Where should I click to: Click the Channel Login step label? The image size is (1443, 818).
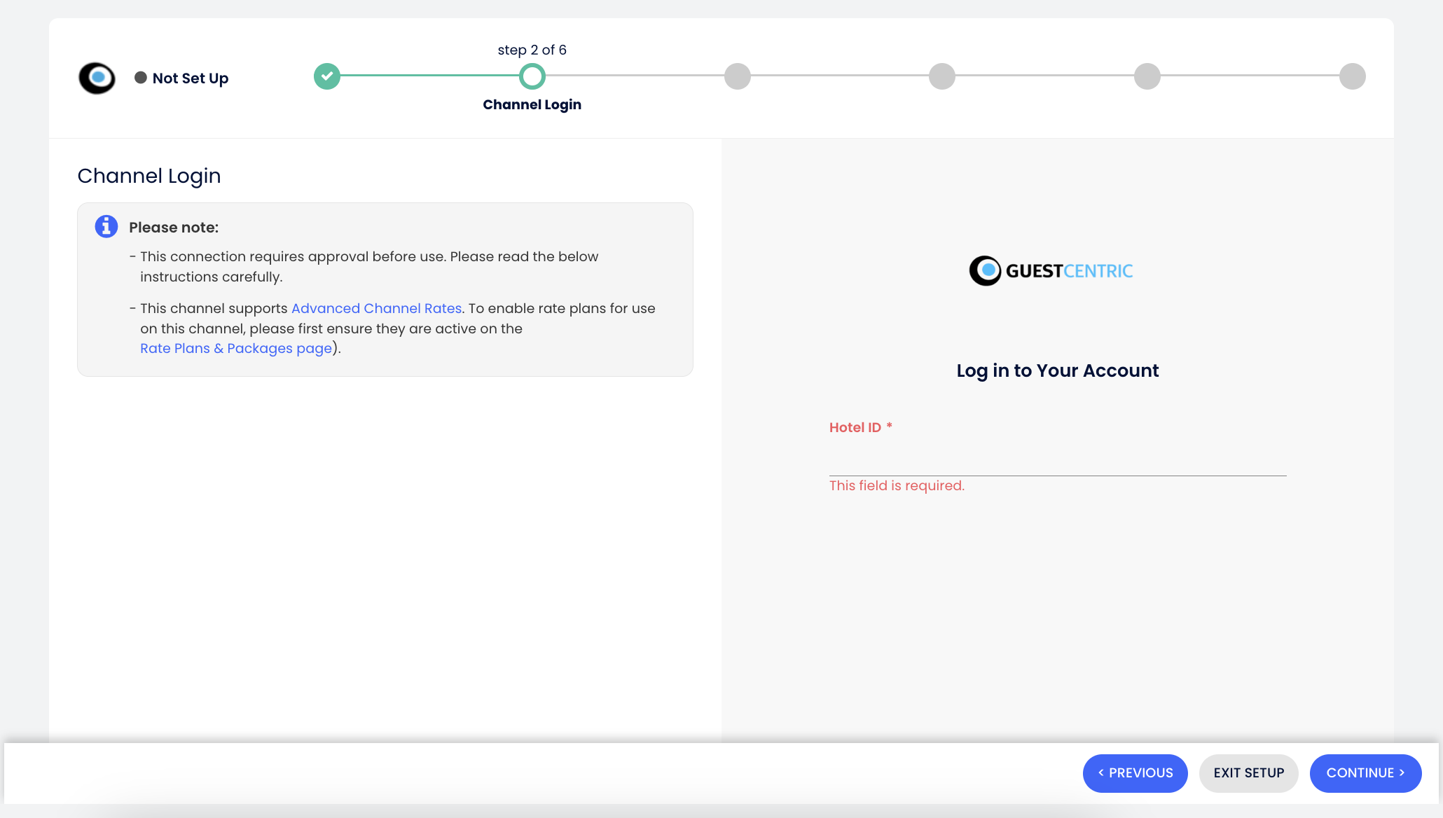pyautogui.click(x=532, y=104)
